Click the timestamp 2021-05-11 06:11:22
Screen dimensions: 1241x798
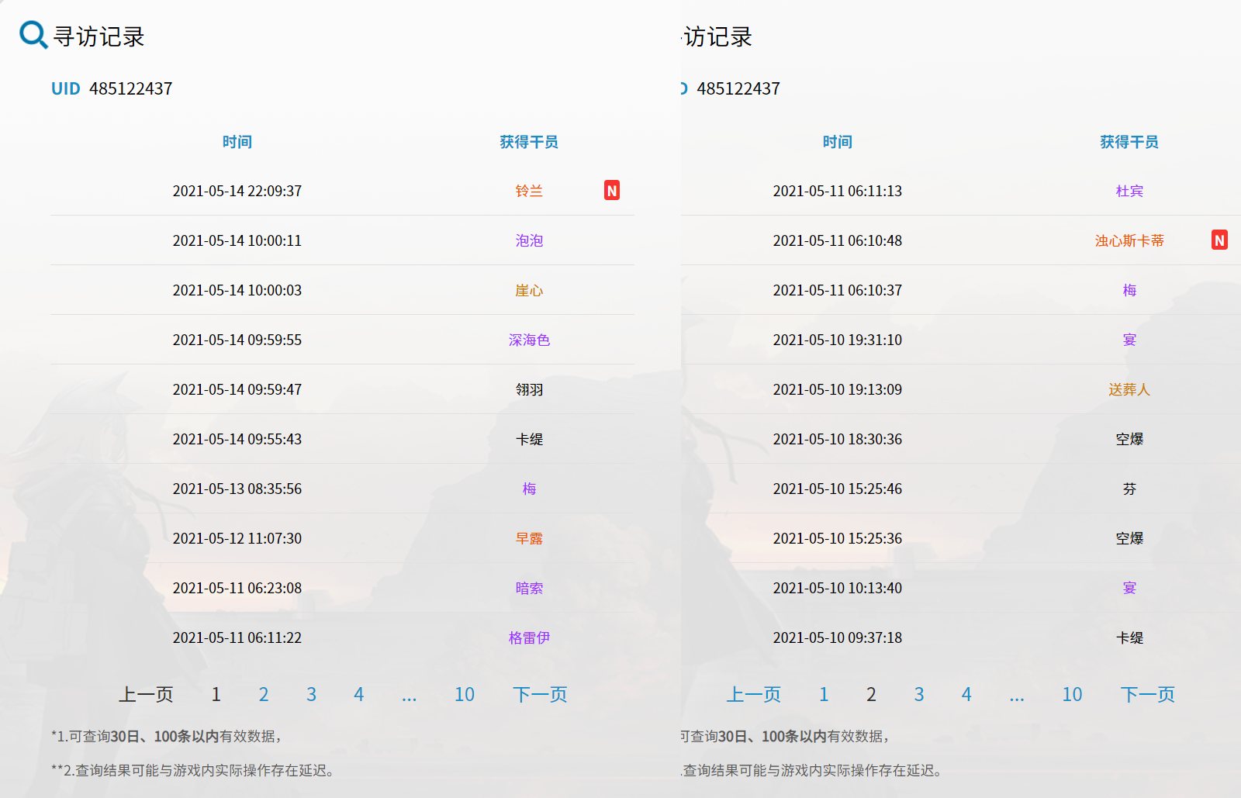tap(237, 637)
